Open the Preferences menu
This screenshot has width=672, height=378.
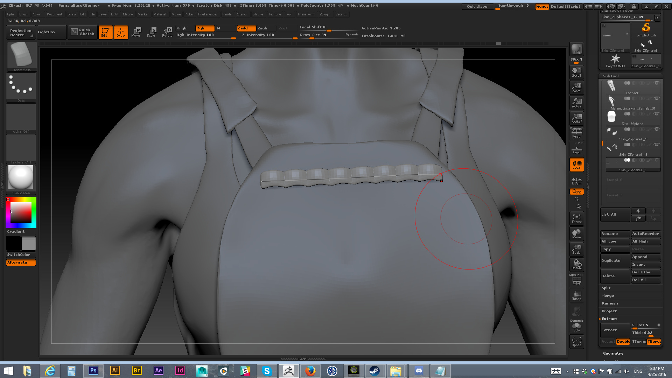pos(208,14)
